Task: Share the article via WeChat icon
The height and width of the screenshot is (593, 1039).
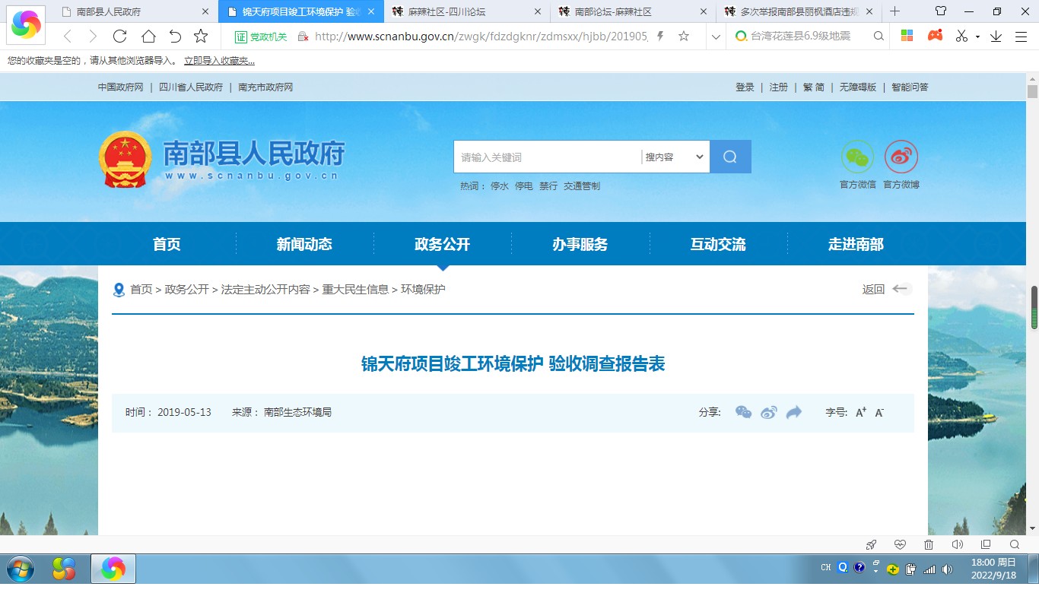Action: coord(743,412)
